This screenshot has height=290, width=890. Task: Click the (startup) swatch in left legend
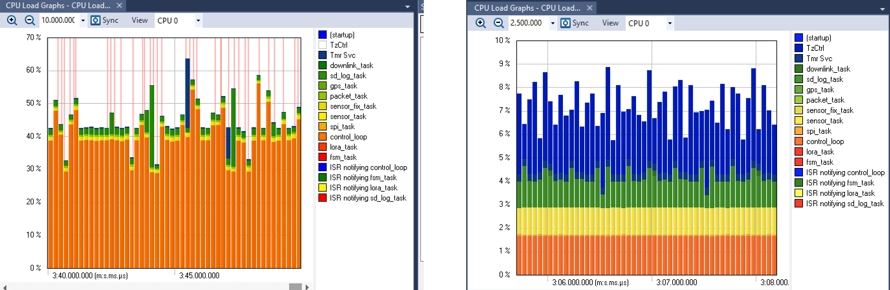coord(322,35)
